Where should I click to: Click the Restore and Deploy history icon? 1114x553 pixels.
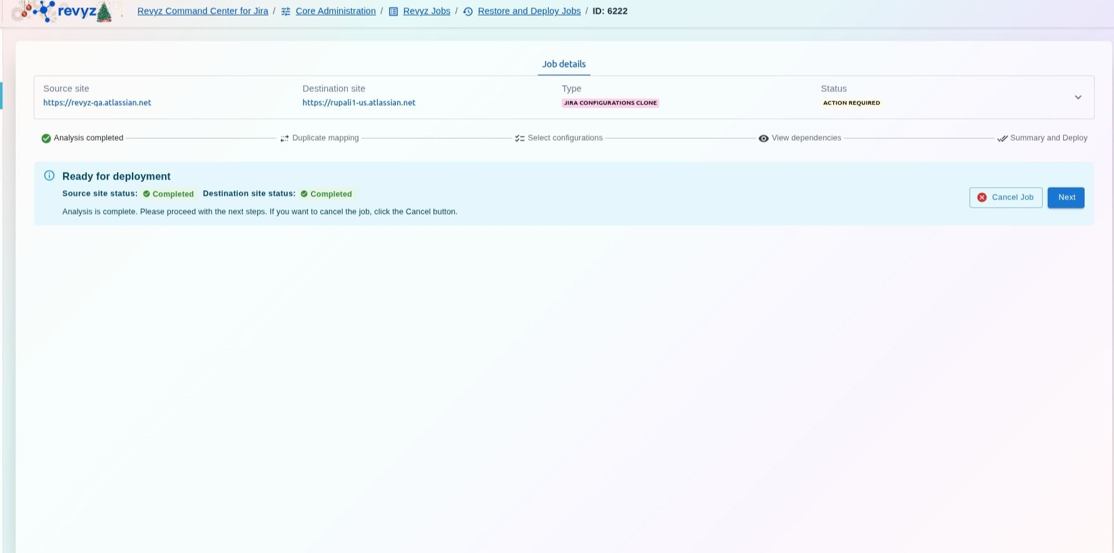point(468,11)
